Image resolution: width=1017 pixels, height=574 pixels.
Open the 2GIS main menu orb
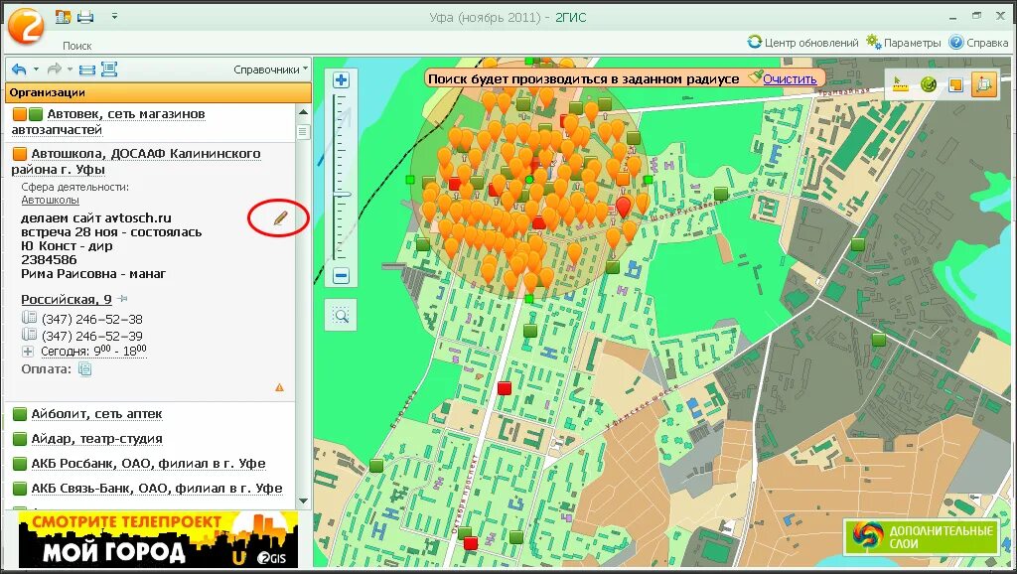[25, 25]
